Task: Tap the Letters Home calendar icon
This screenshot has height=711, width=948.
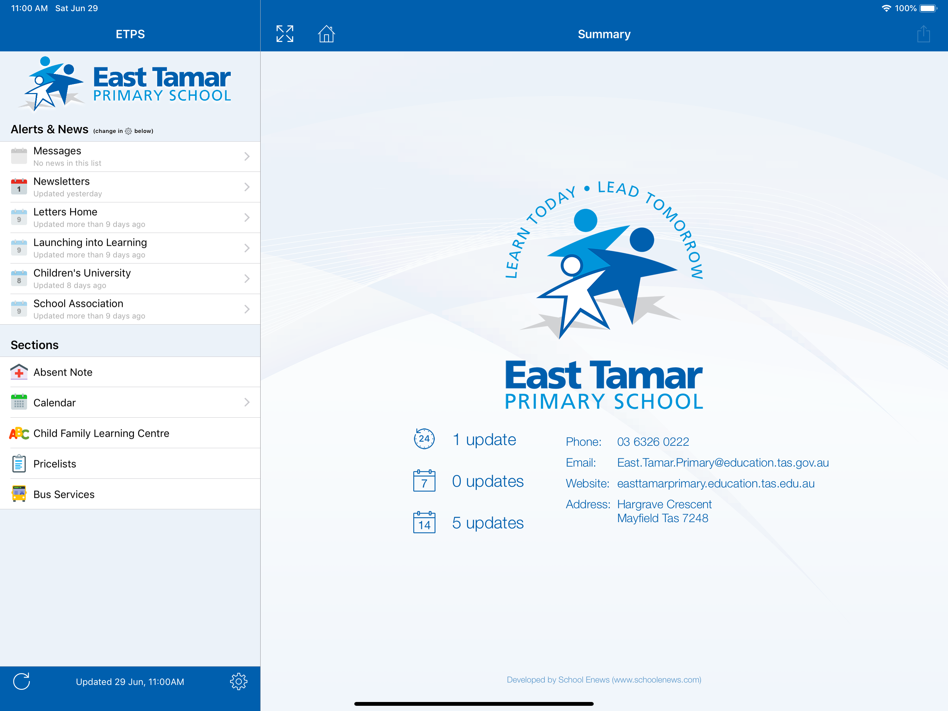Action: pos(19,217)
